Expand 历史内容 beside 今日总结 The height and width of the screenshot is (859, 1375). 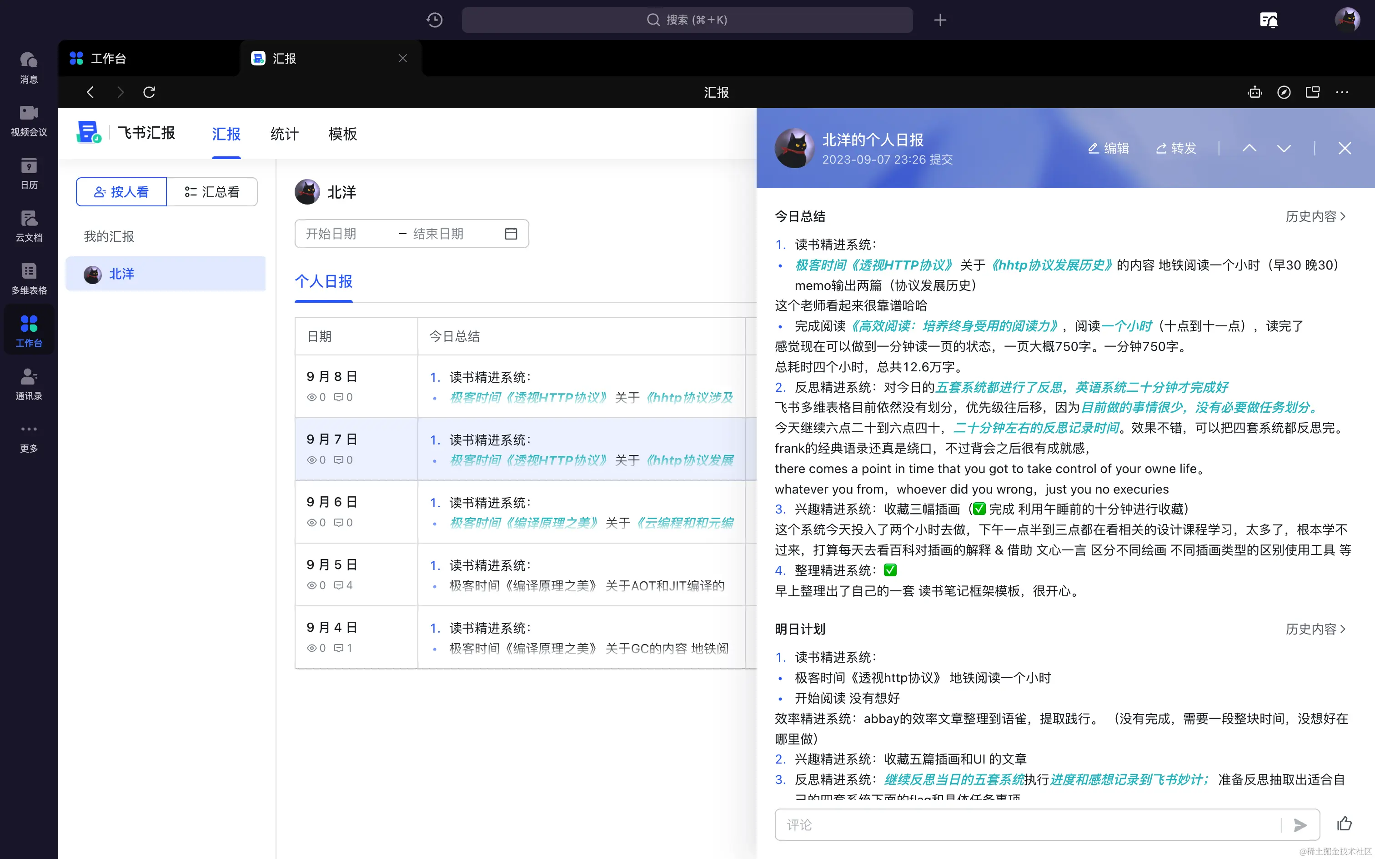(x=1315, y=216)
